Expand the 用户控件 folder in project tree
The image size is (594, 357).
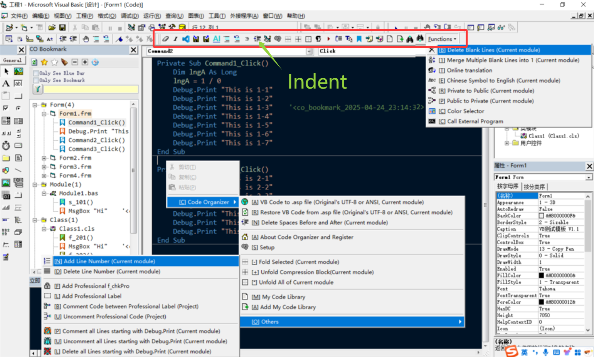click(x=507, y=143)
